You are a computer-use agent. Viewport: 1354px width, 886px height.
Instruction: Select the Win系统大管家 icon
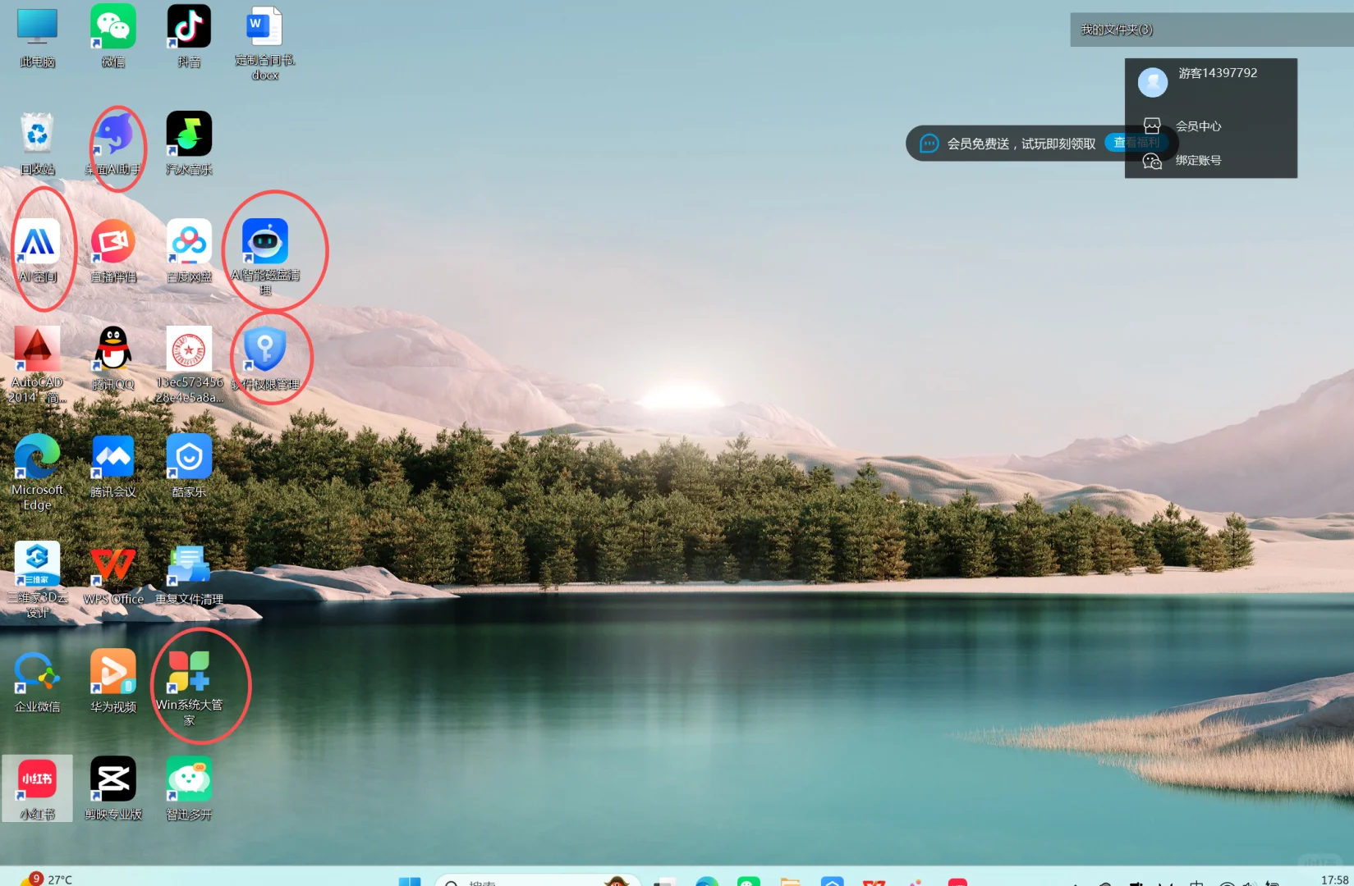click(189, 687)
